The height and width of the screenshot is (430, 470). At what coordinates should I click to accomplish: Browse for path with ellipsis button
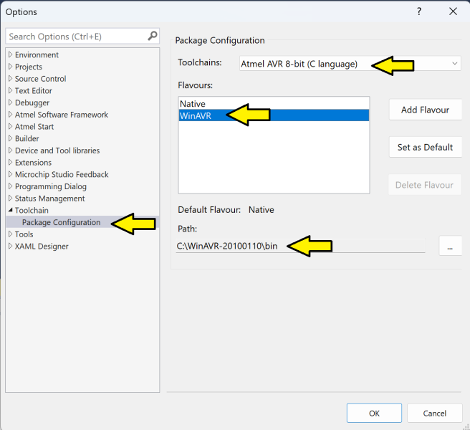pyautogui.click(x=450, y=246)
